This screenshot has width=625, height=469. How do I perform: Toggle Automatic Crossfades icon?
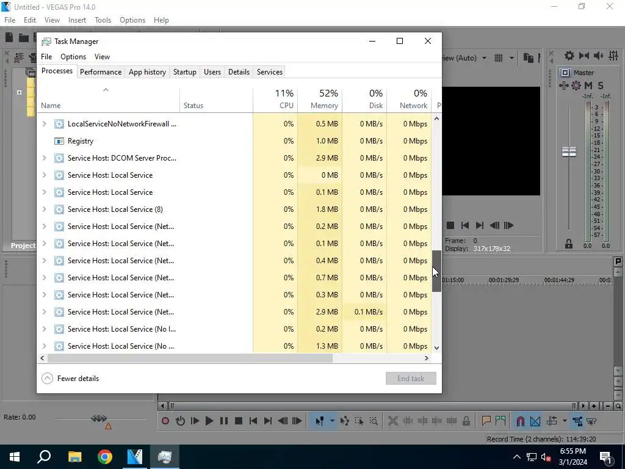point(535,421)
